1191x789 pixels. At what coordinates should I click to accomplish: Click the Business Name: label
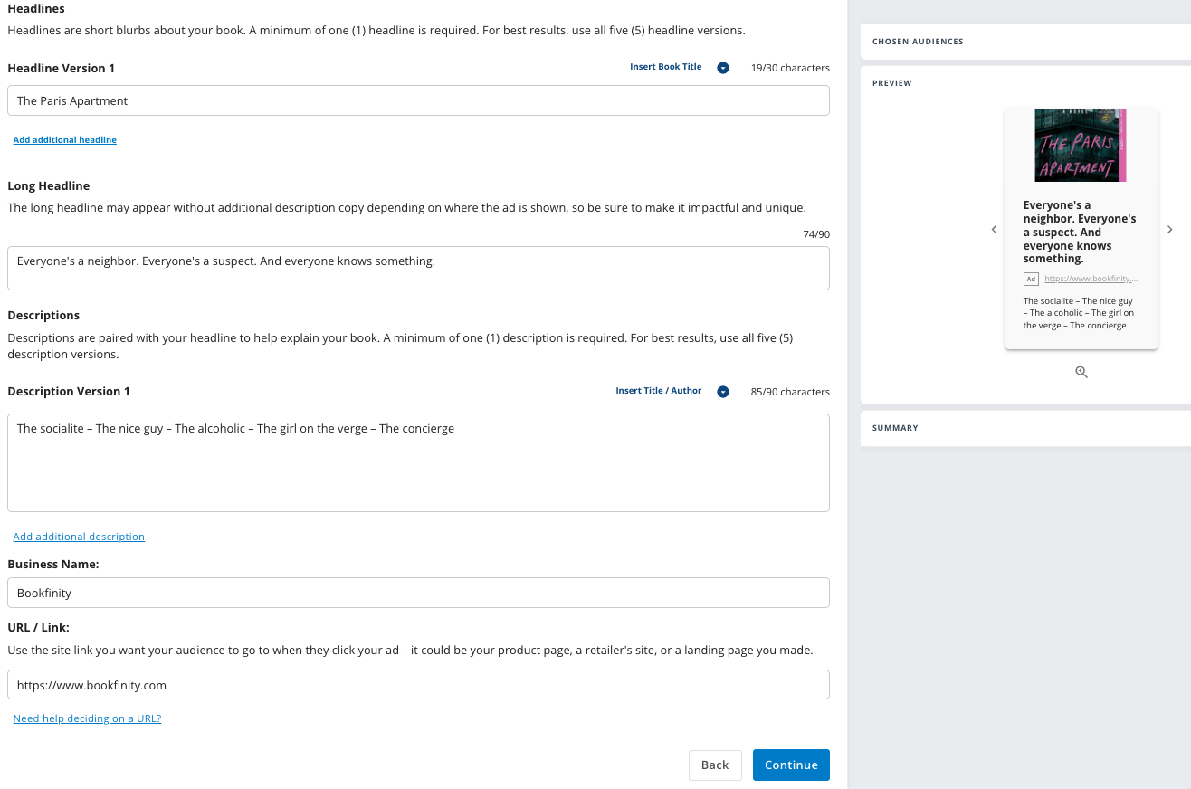point(53,564)
